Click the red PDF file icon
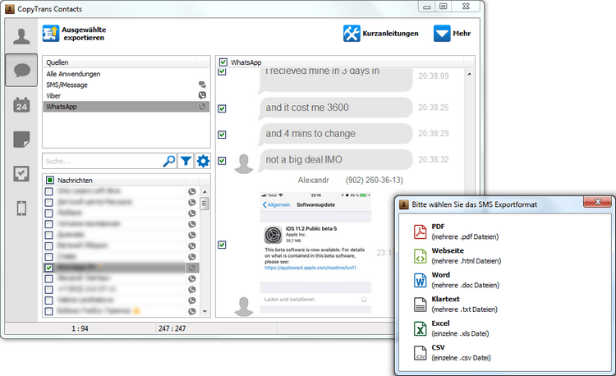 click(x=420, y=232)
